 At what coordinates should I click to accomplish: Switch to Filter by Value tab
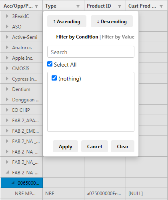tap(118, 37)
